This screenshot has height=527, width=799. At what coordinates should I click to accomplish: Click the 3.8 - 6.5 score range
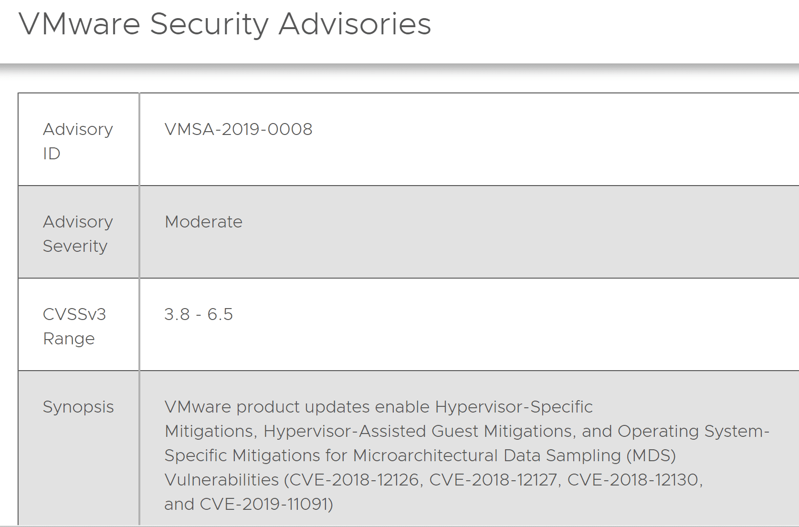pyautogui.click(x=198, y=314)
